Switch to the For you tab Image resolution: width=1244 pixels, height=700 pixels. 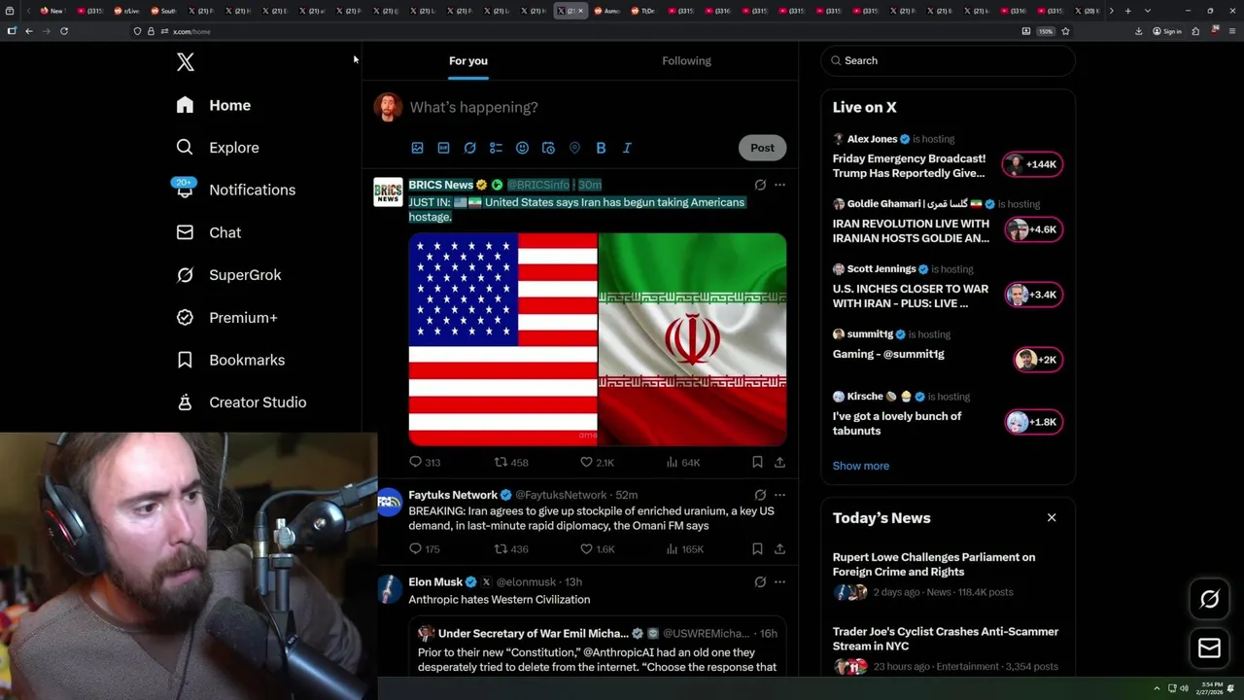coord(468,60)
